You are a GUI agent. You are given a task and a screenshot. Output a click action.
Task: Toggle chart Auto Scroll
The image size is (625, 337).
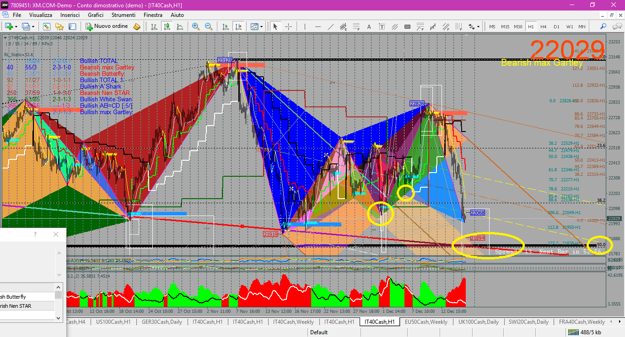[x=226, y=26]
